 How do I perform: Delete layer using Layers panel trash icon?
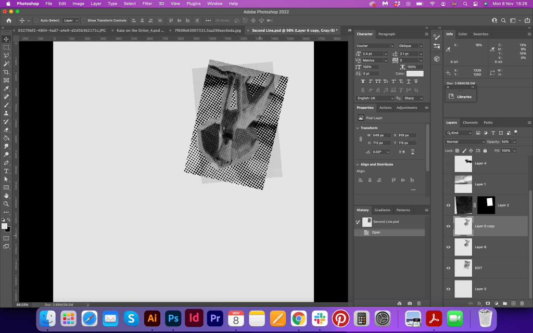[x=522, y=303]
